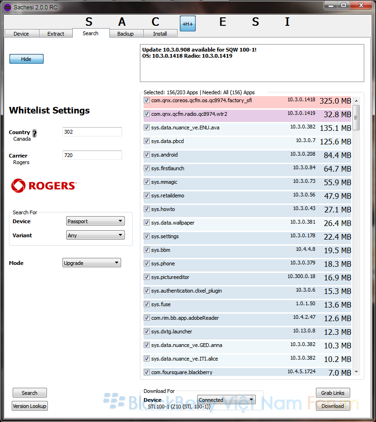Click the 'STL100-1 (Z10 (STL 100-1))' device text
This screenshot has width=376, height=422.
point(179,407)
